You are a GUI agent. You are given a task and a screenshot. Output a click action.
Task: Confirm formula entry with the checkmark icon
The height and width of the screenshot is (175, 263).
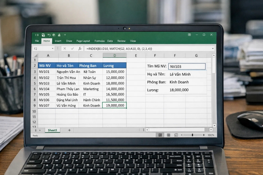click(72, 48)
